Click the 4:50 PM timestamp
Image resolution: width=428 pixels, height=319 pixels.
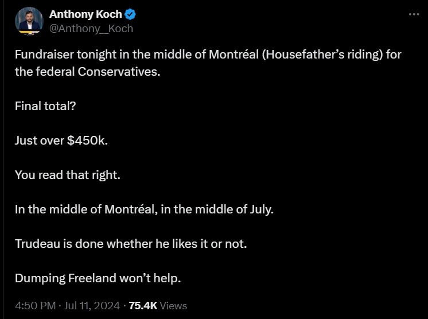pos(34,306)
